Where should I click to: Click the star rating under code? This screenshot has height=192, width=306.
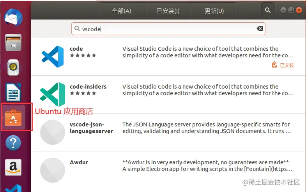point(83,55)
